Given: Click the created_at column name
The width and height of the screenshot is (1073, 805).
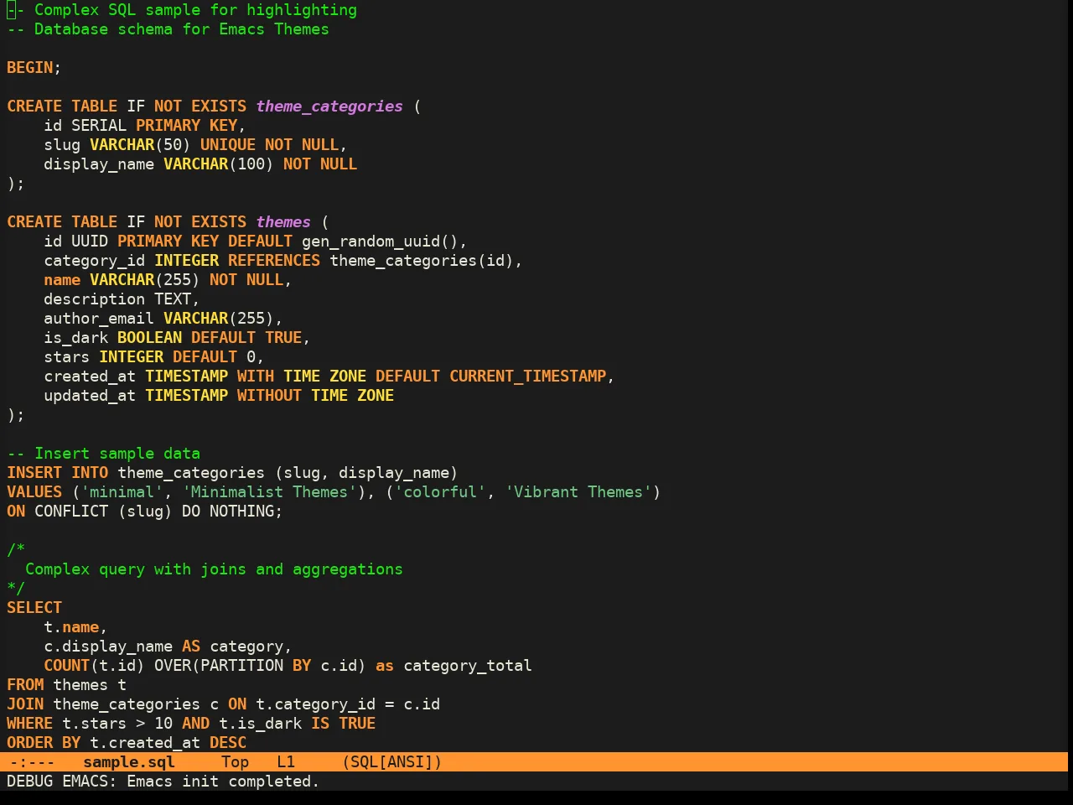Looking at the screenshot, I should coord(90,377).
